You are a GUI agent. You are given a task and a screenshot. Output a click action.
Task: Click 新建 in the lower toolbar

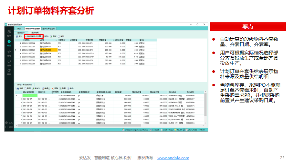[28, 88]
